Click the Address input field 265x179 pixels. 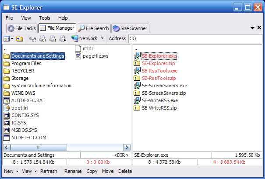coord(195,38)
